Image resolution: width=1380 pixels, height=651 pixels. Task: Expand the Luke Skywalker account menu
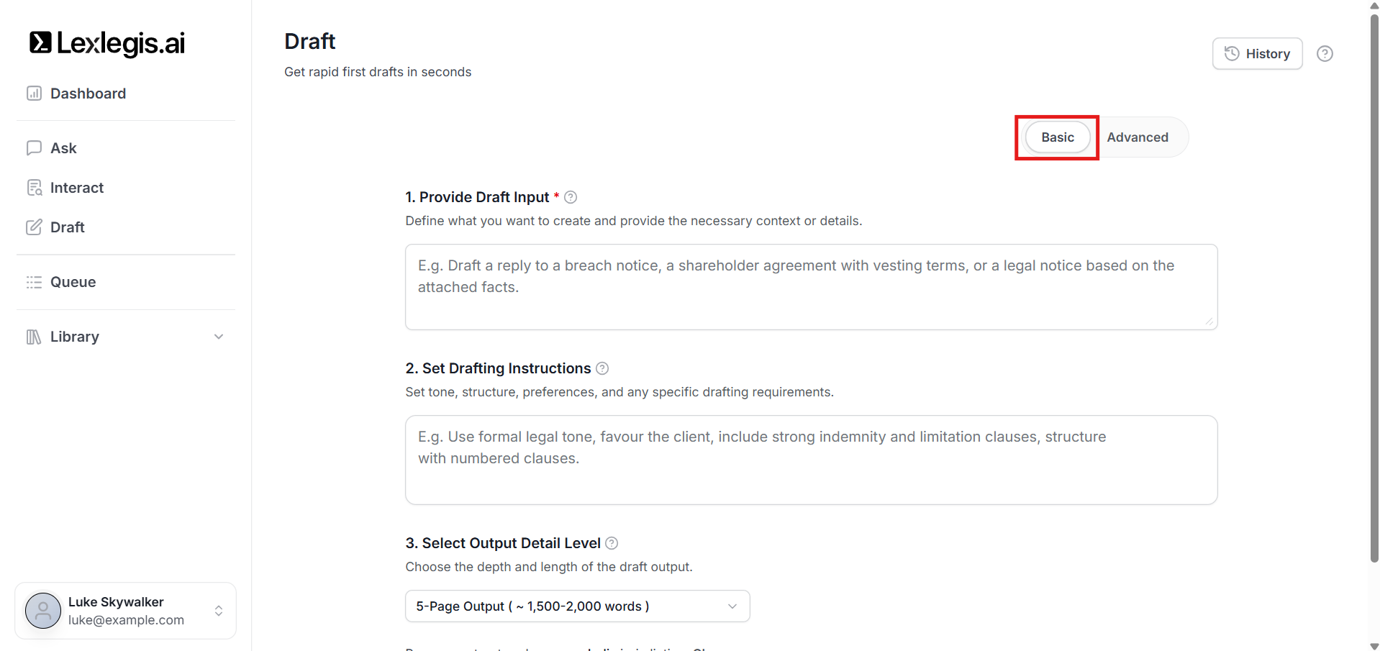[219, 611]
